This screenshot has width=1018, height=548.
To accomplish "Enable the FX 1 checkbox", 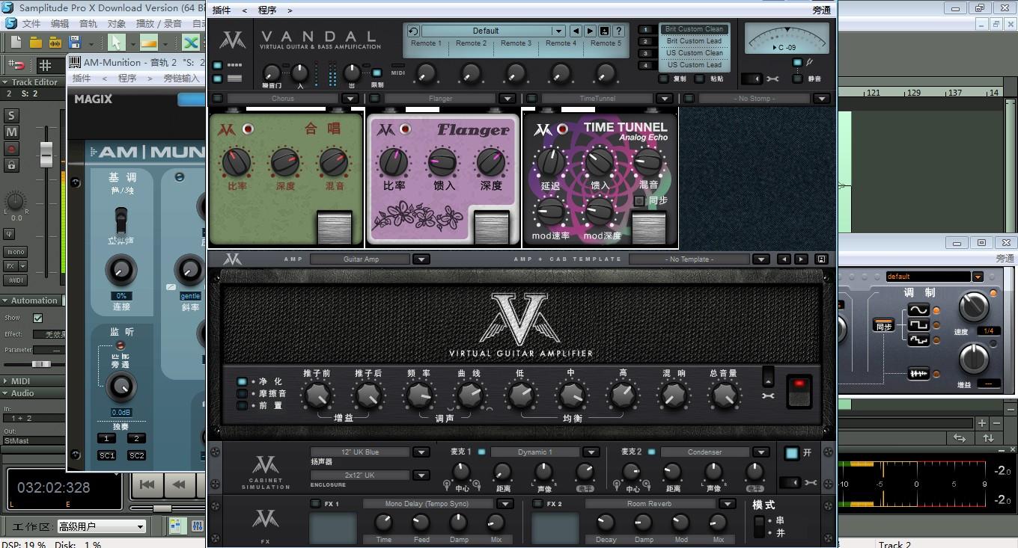I will 315,504.
